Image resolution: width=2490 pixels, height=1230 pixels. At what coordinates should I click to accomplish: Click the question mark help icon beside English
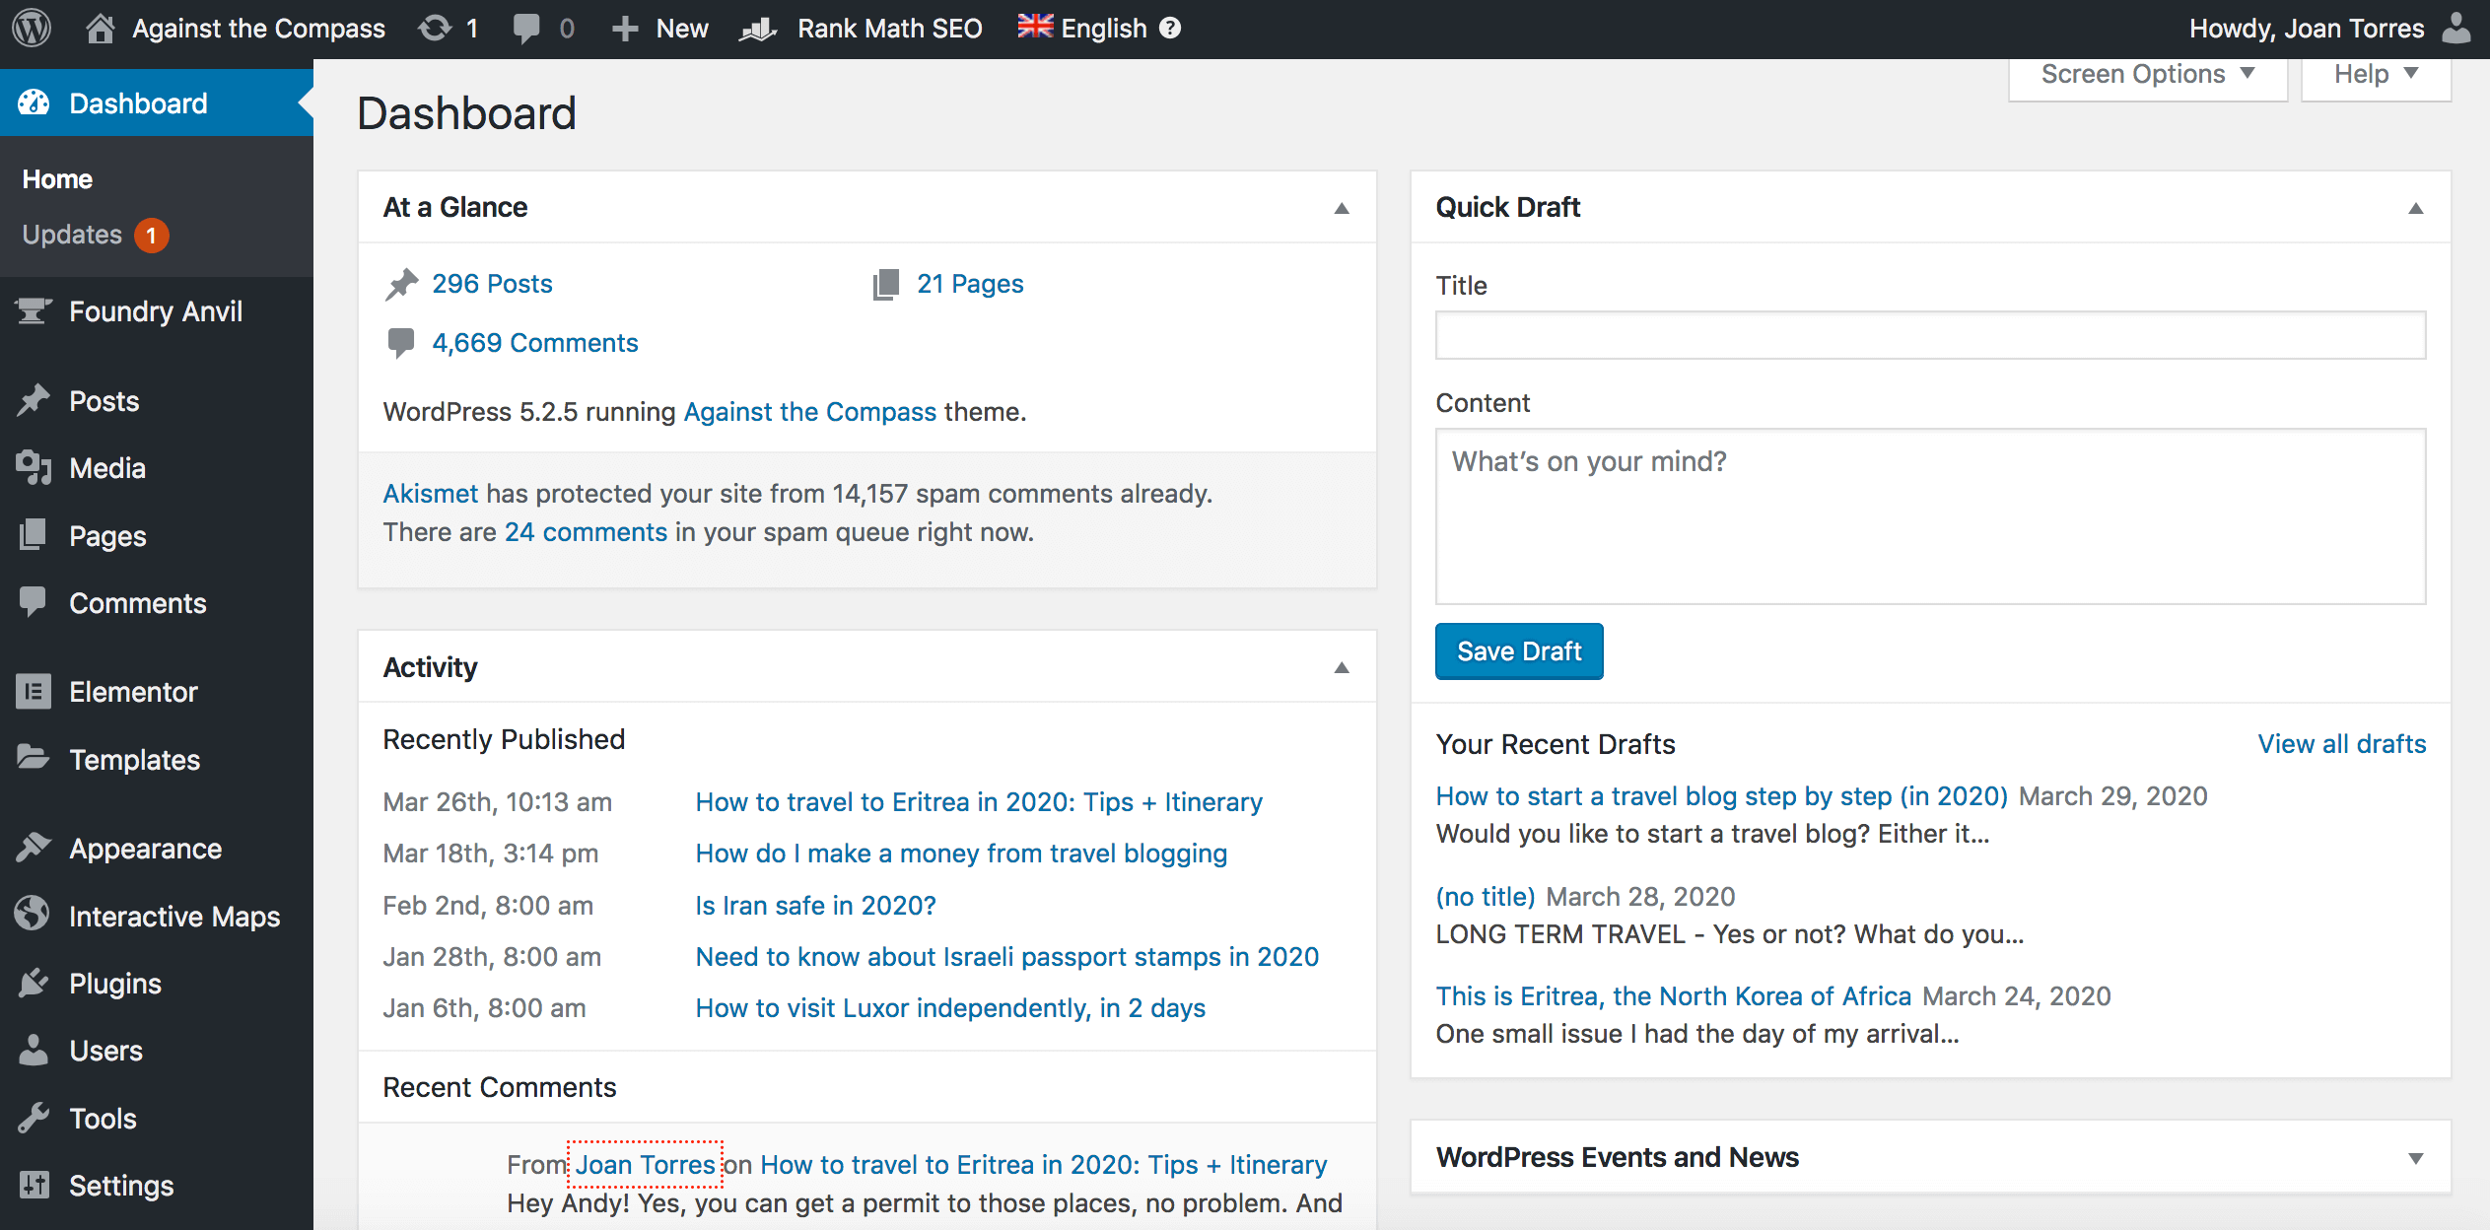[x=1170, y=28]
